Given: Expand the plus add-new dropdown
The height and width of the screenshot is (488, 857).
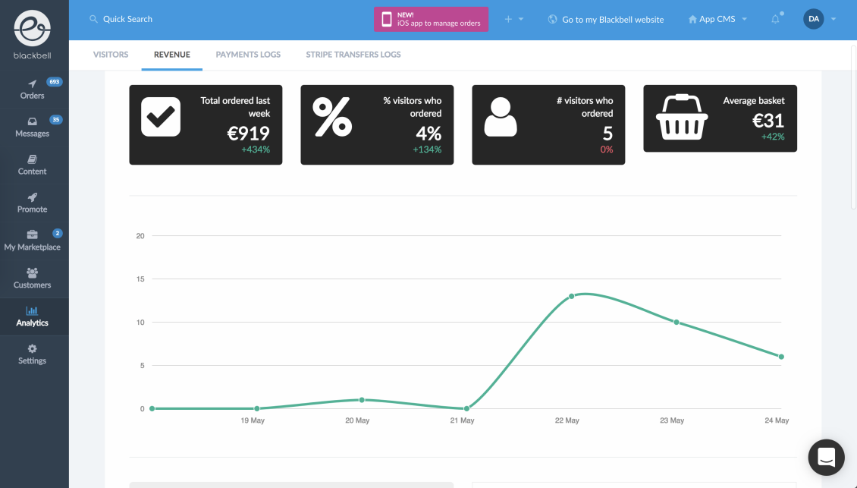Looking at the screenshot, I should pyautogui.click(x=513, y=19).
